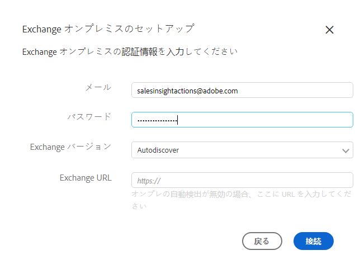Click the dialog title Exchange オンプレミスのセットアップ

tap(108, 28)
